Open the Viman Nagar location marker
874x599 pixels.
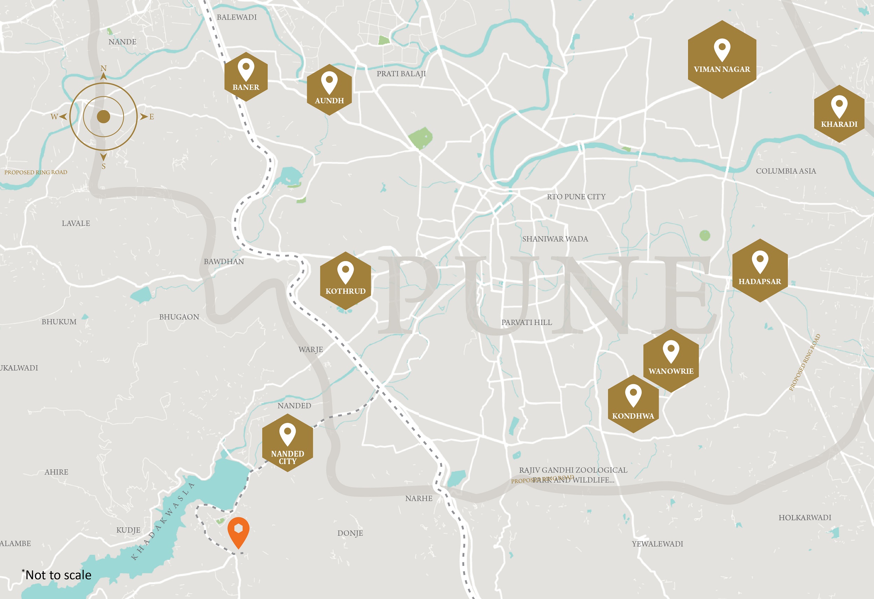722,60
